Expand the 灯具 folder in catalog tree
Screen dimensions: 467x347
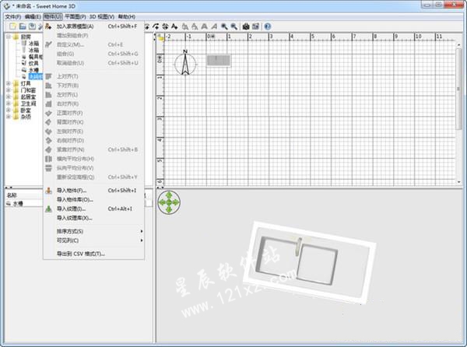[8, 84]
